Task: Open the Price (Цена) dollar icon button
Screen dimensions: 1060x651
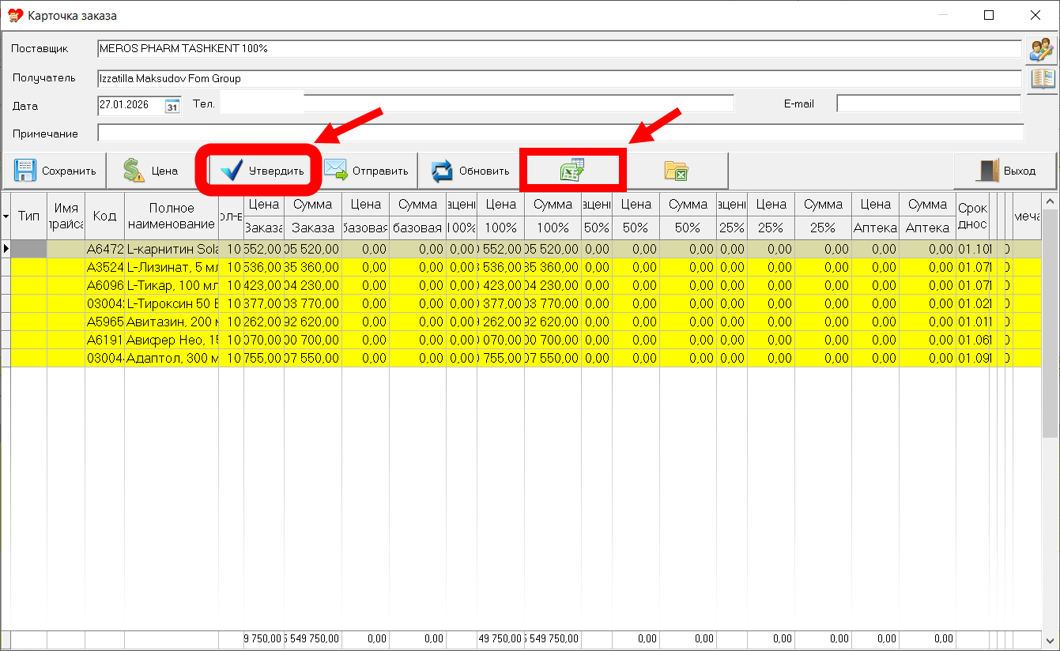Action: click(x=150, y=171)
